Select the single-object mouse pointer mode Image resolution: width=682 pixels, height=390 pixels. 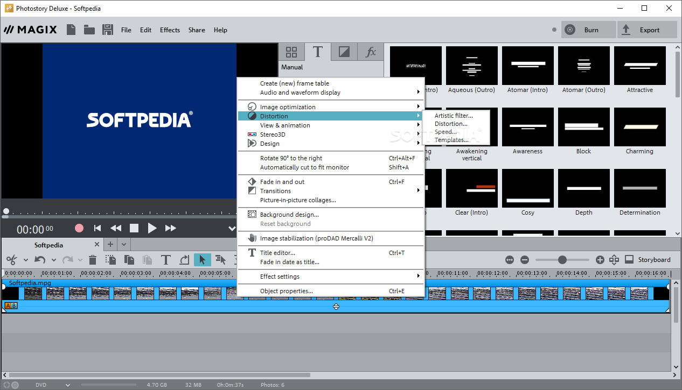click(203, 260)
